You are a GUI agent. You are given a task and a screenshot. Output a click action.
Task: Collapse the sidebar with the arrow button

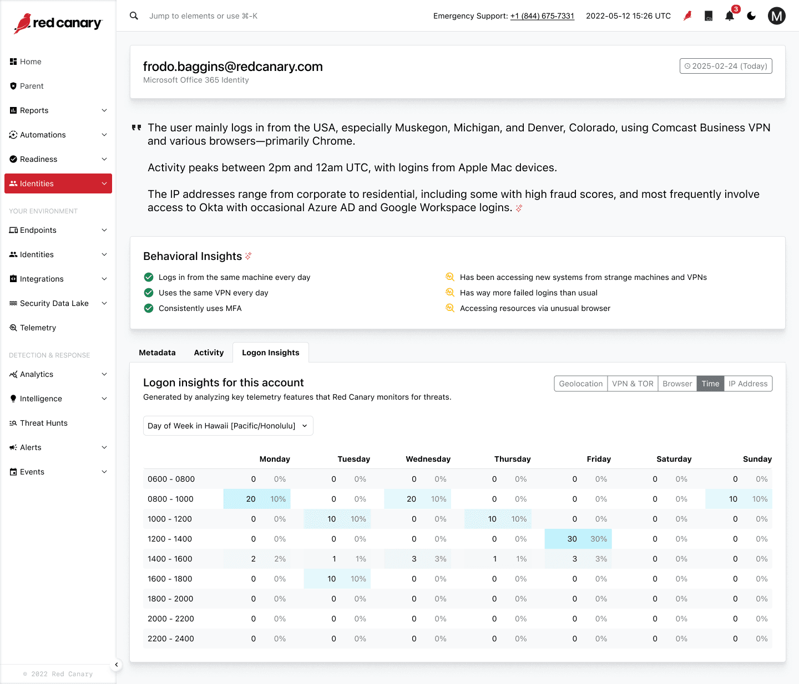(116, 665)
